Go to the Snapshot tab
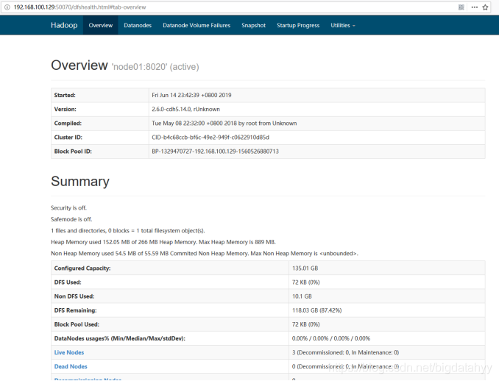 (253, 25)
